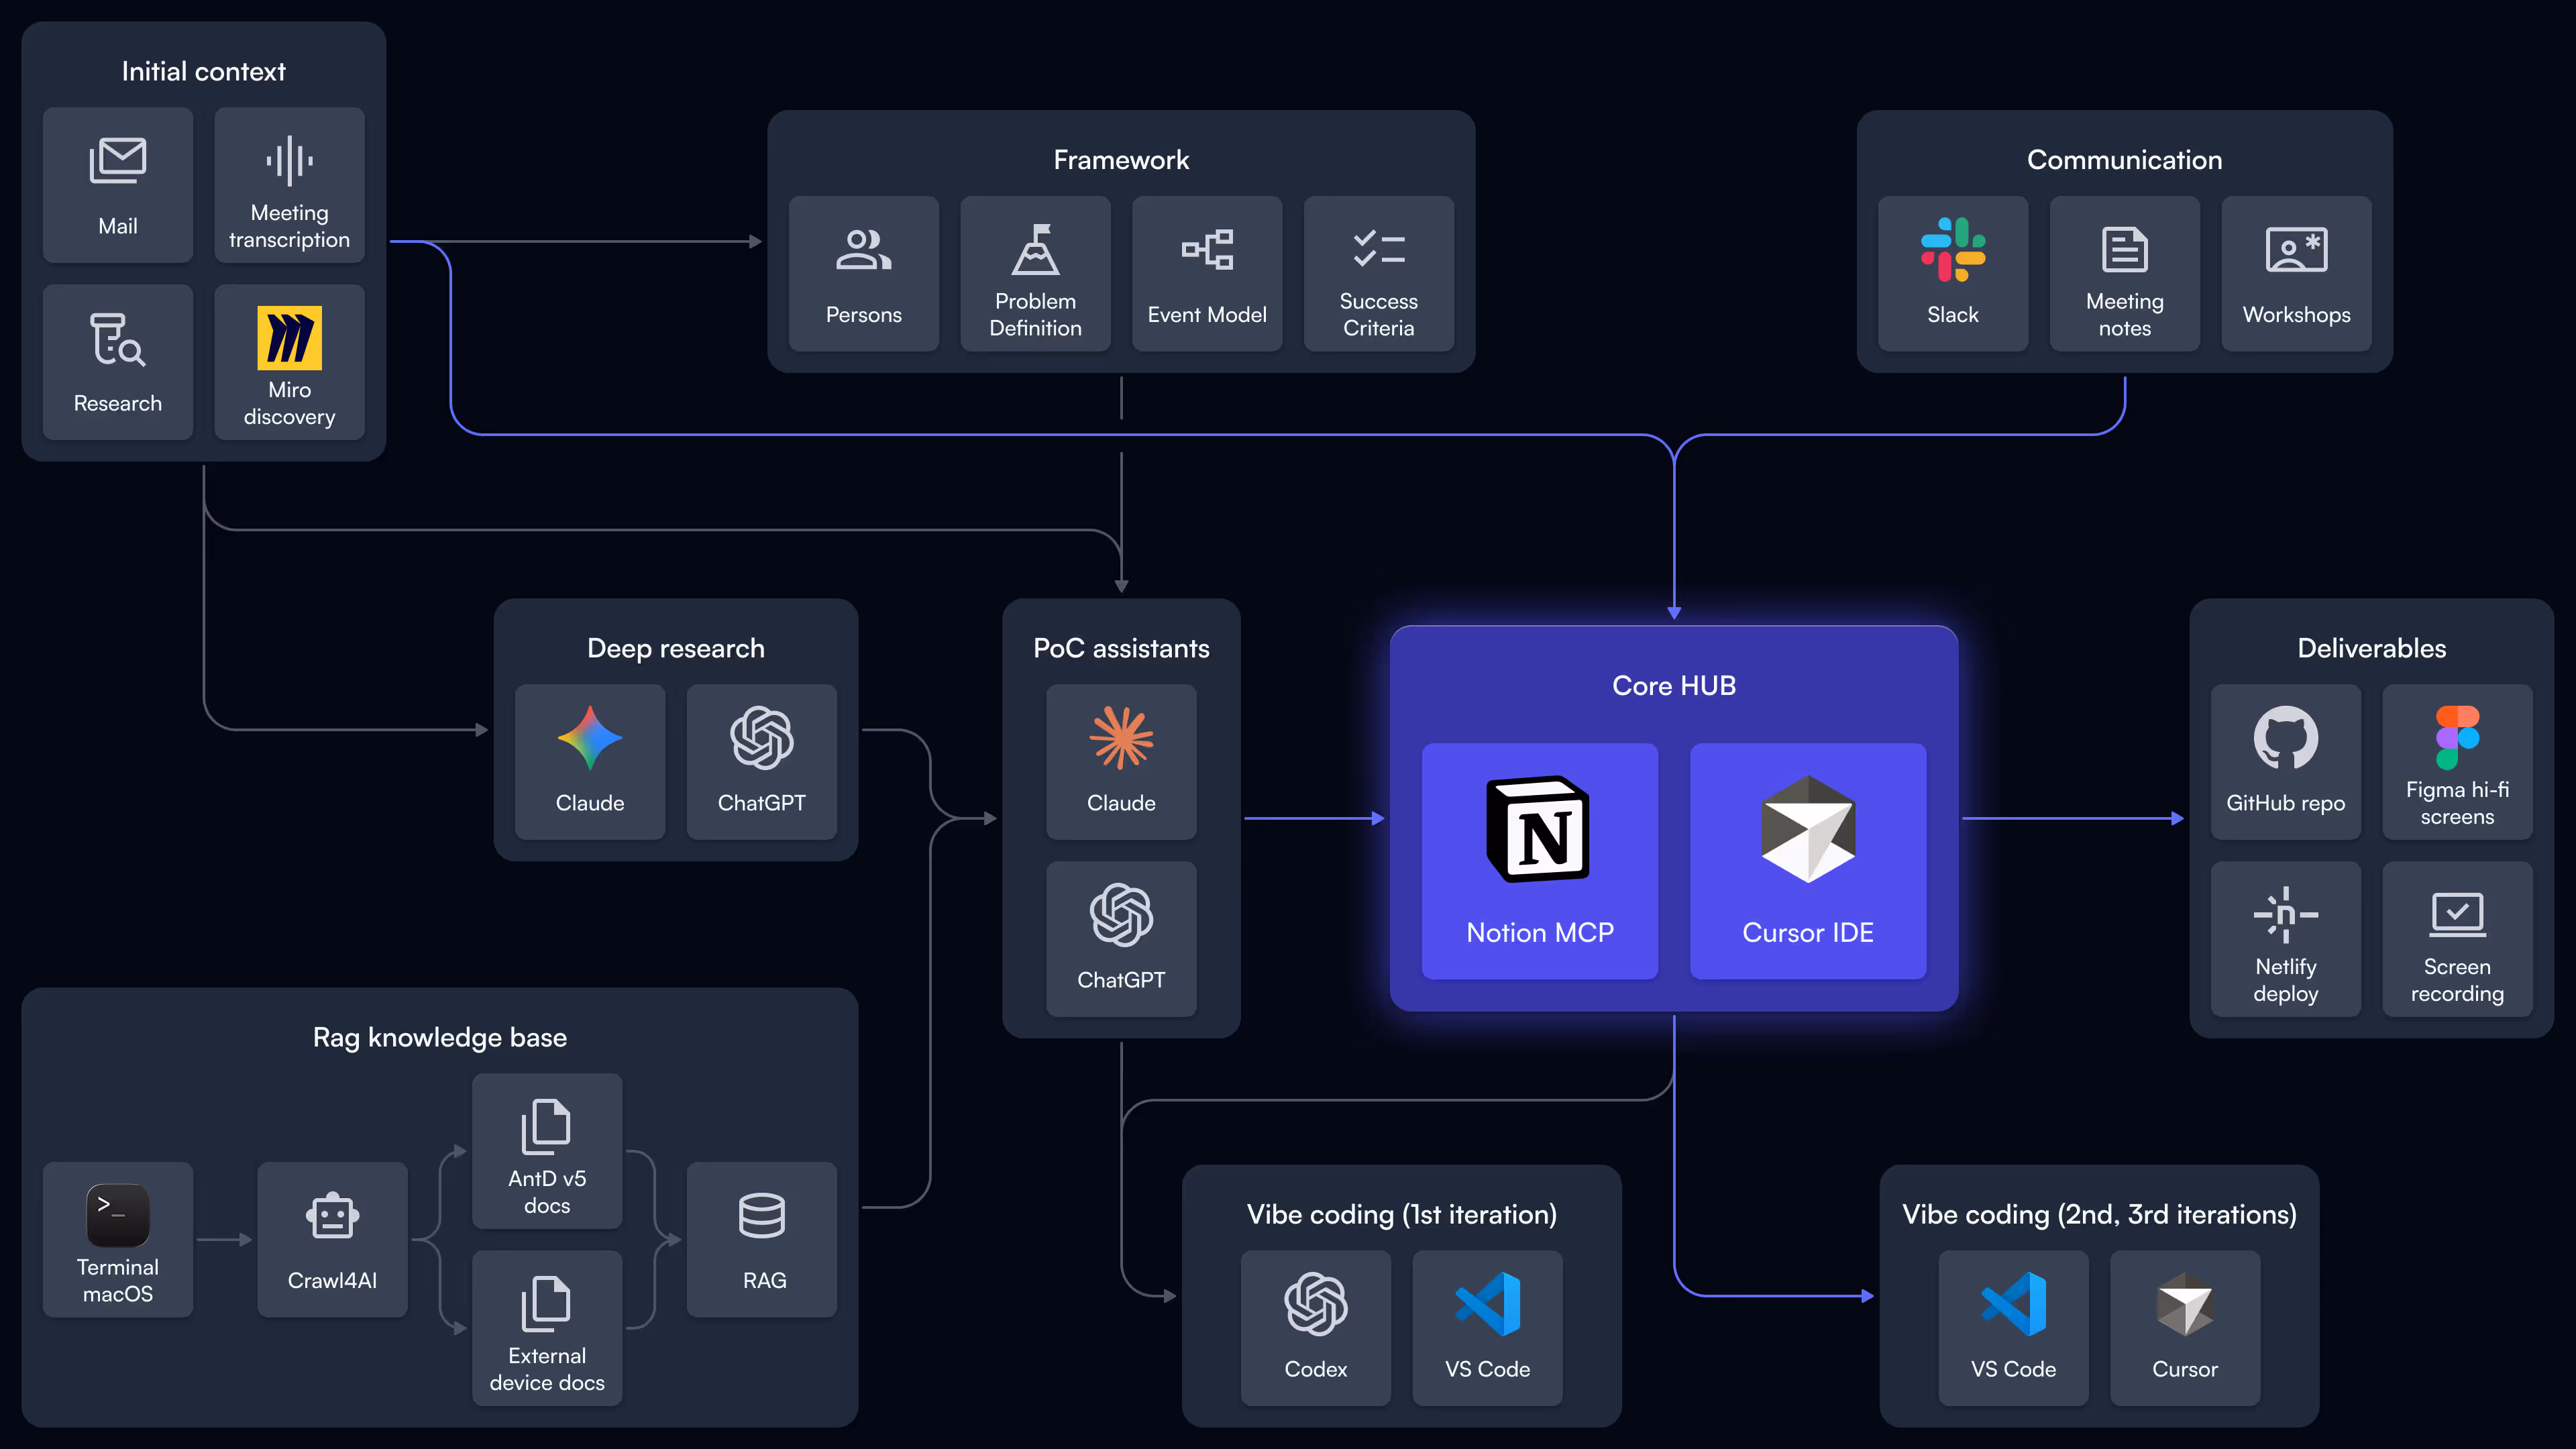The height and width of the screenshot is (1449, 2576).
Task: Select ChatGPT in Deep research group
Action: tap(761, 761)
